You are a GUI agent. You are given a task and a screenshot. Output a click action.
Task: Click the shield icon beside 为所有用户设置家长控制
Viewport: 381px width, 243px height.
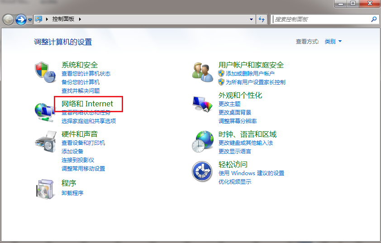(221, 82)
